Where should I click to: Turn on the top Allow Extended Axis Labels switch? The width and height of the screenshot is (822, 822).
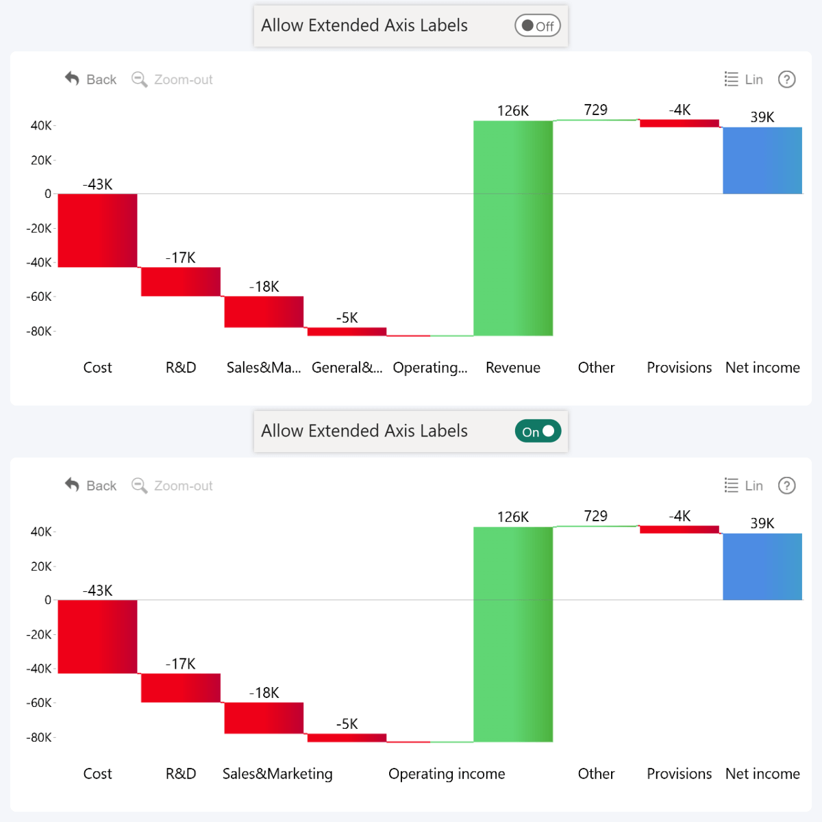pyautogui.click(x=537, y=25)
